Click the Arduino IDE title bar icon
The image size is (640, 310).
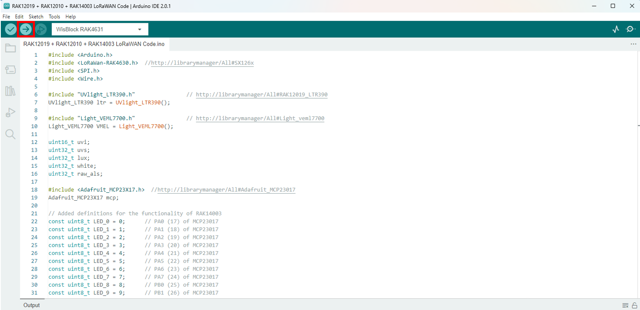(x=7, y=6)
